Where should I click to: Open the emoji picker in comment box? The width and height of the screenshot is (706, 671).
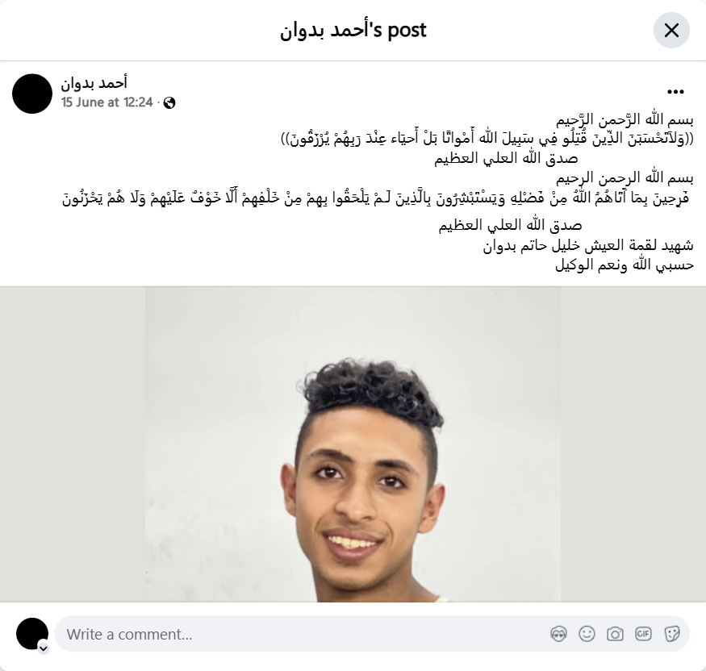tap(587, 634)
